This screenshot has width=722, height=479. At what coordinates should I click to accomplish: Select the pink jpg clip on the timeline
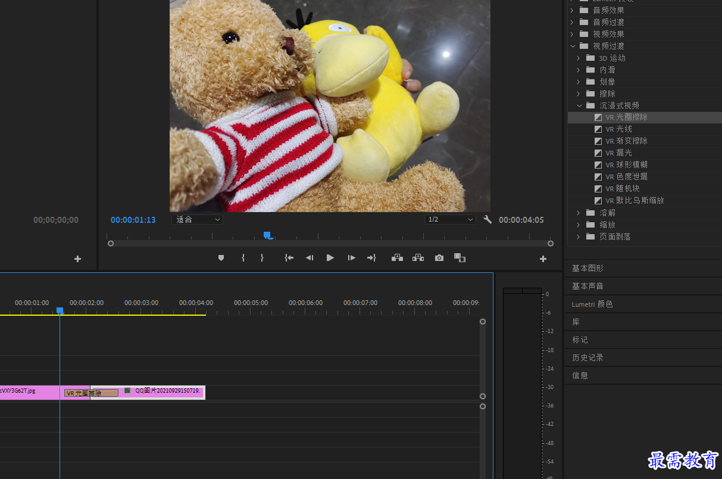tap(30, 392)
